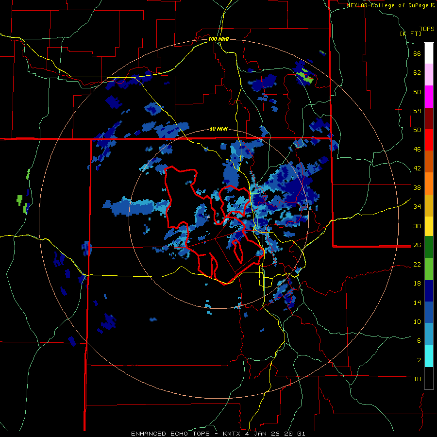437x437 pixels.
Task: Click the legend value 10
Action: tap(417, 321)
